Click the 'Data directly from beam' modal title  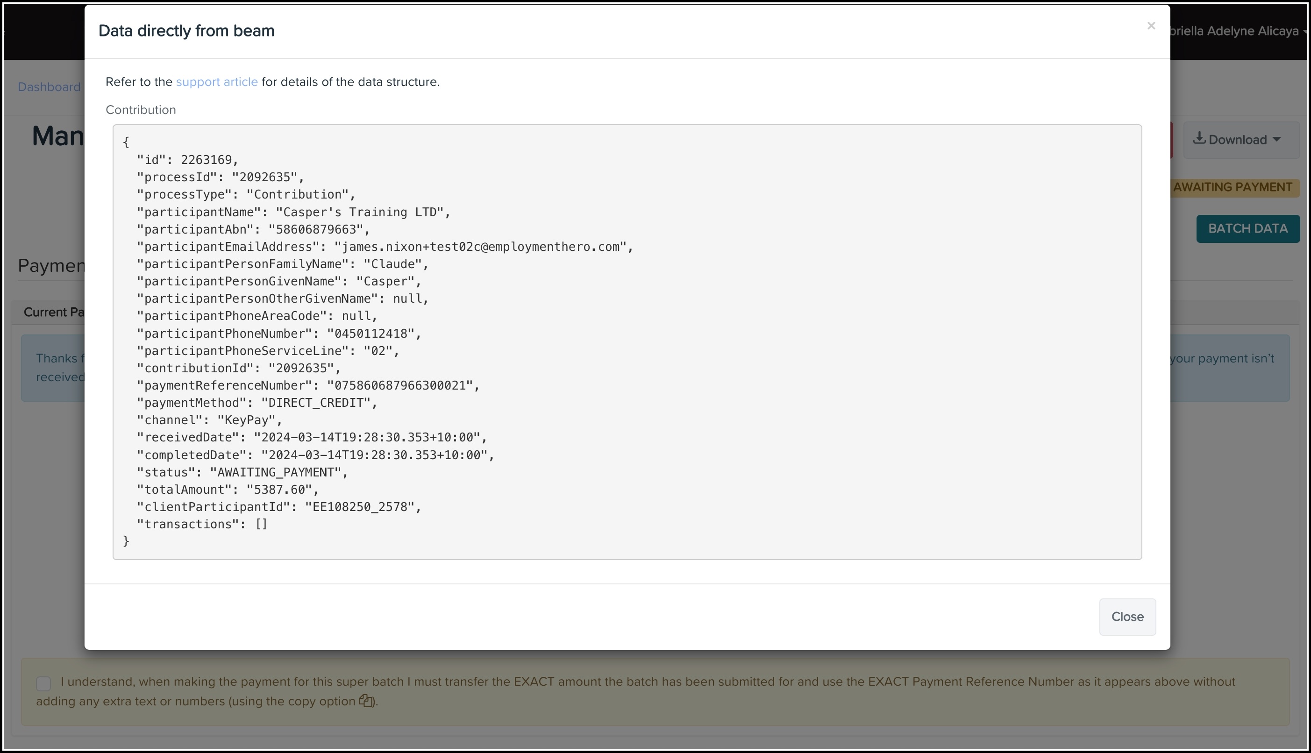point(186,31)
